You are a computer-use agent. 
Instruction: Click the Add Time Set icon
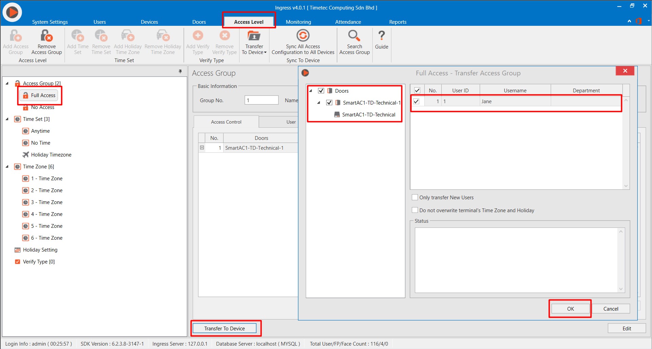[x=77, y=35]
